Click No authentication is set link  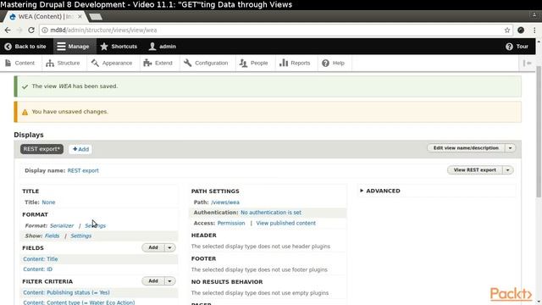pos(271,213)
